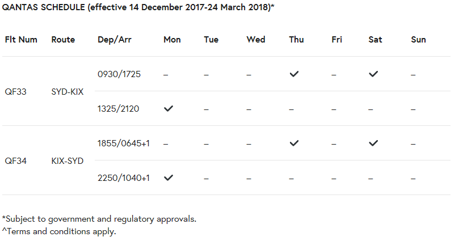Click the SYD-KIX route text
This screenshot has height=241, width=463.
click(x=68, y=92)
